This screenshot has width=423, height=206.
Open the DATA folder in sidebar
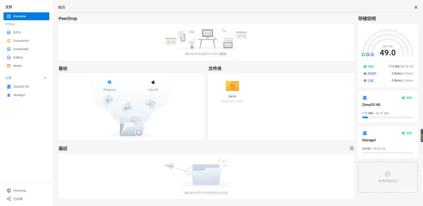click(16, 32)
